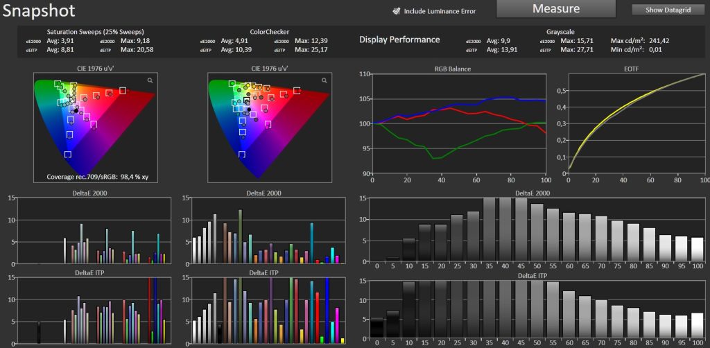Click the Grayscale heading in the stats bar

tap(560, 32)
